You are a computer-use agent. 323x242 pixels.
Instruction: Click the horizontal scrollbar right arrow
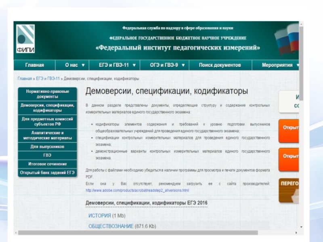(x=296, y=233)
